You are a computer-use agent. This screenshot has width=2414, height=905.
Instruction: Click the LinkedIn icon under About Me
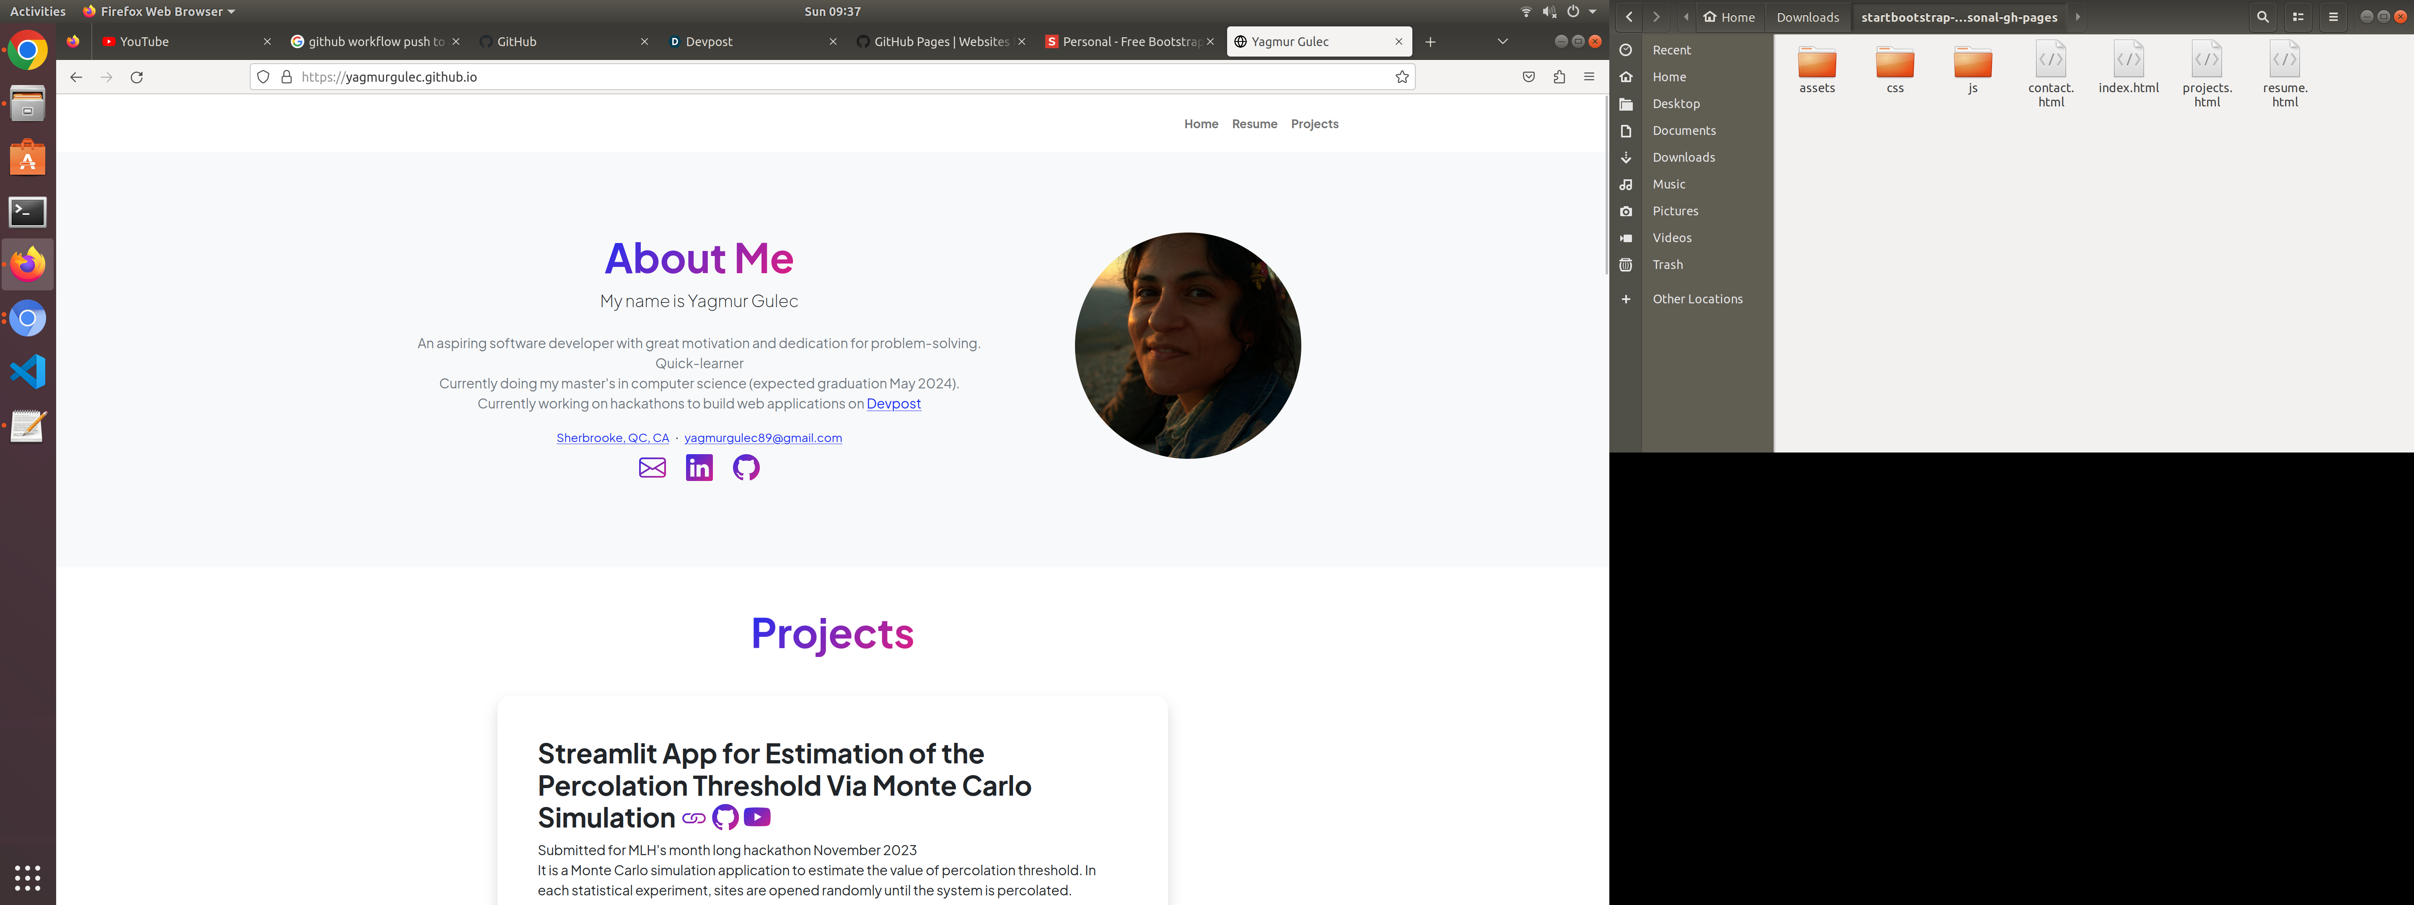click(x=699, y=467)
